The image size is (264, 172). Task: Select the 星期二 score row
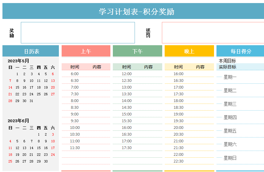coord(240,90)
